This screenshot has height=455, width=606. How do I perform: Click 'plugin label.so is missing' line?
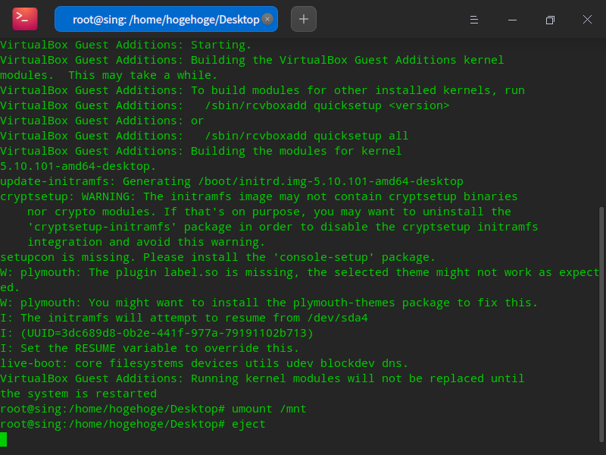(299, 272)
